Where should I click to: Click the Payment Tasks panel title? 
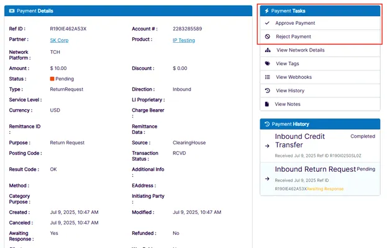288,11
